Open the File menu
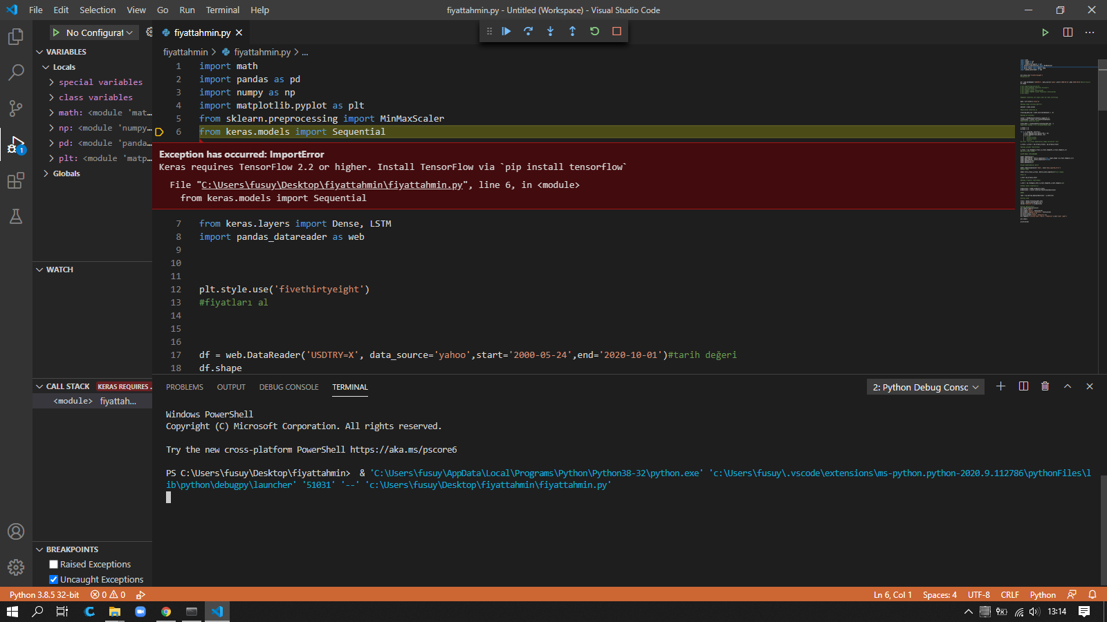The height and width of the screenshot is (622, 1107). click(36, 10)
